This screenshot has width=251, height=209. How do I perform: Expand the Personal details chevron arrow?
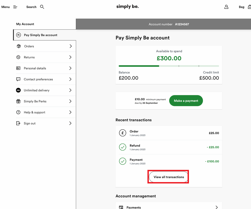tap(70, 68)
